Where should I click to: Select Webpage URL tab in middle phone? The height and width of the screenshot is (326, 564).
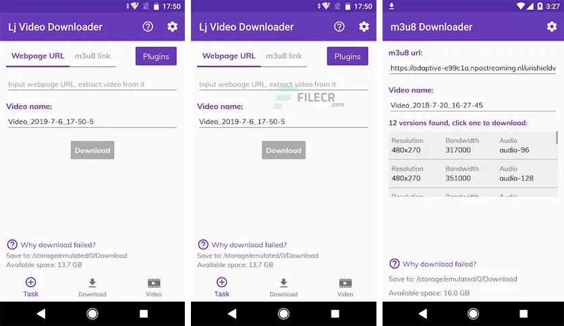[229, 57]
